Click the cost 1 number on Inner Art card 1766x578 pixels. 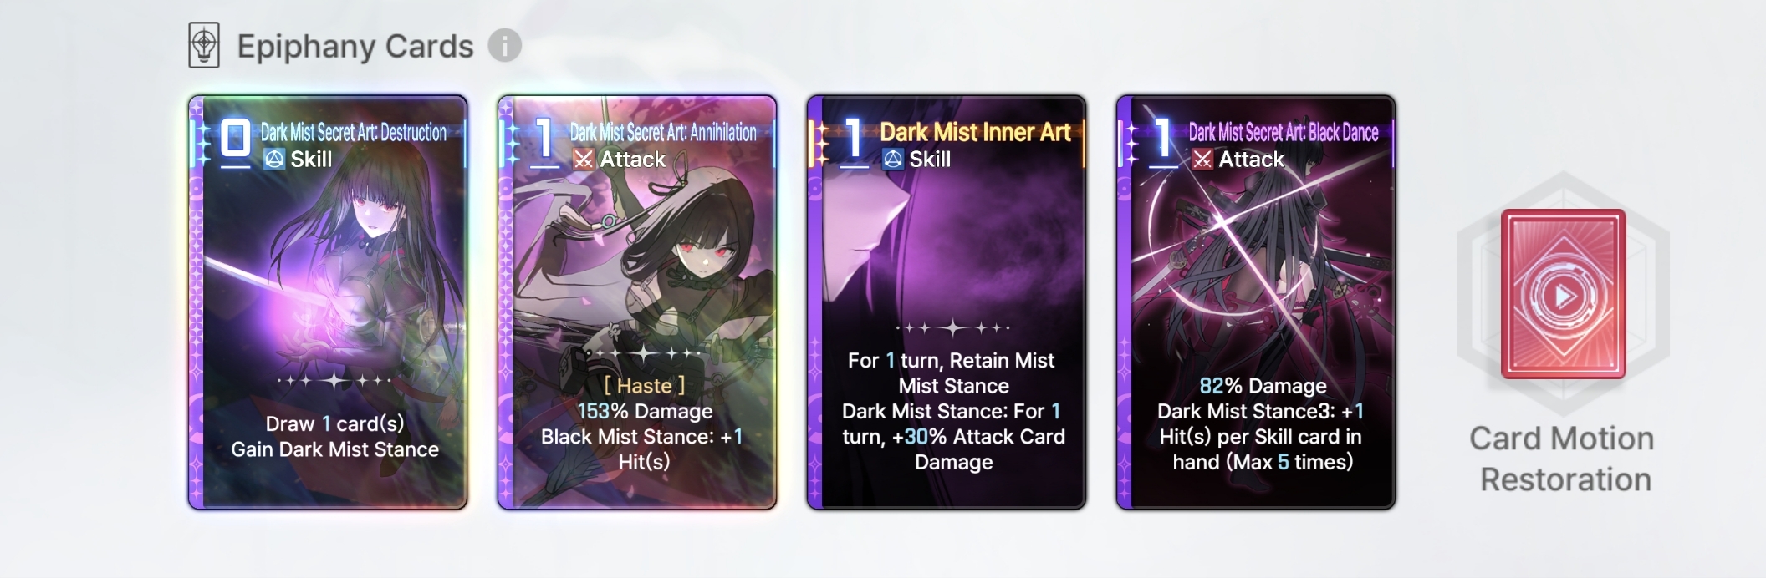pyautogui.click(x=854, y=138)
